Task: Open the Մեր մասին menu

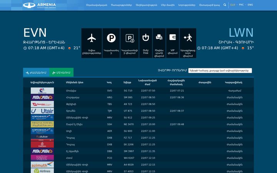Action: point(168,5)
